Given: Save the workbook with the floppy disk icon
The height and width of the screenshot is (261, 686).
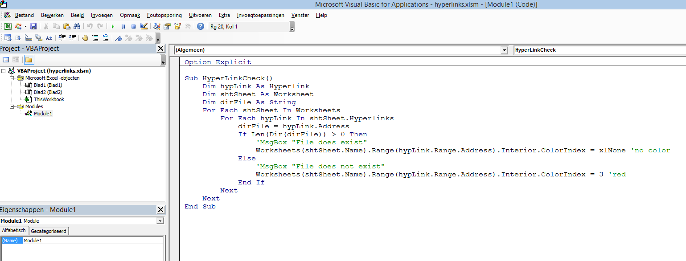Looking at the screenshot, I should (33, 27).
